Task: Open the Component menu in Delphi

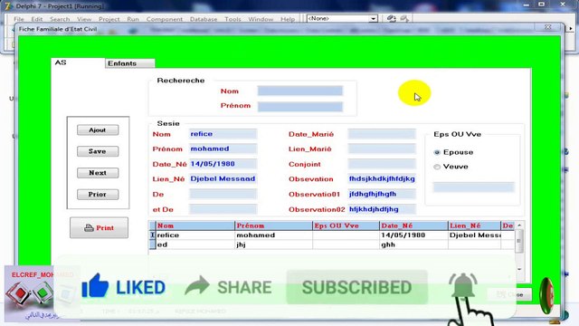Action: (x=165, y=19)
